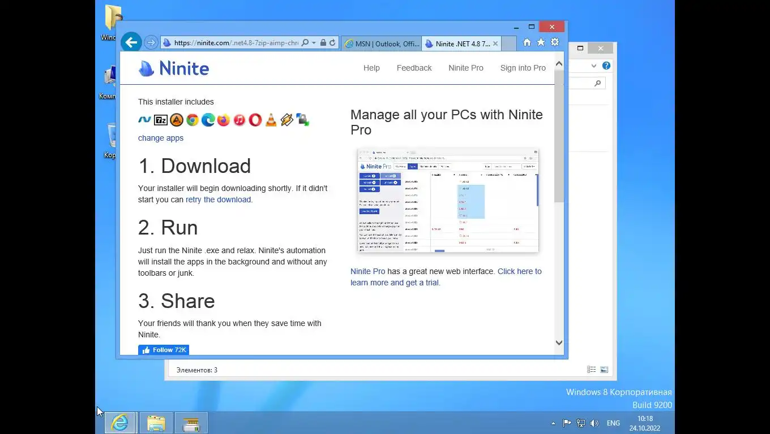The height and width of the screenshot is (434, 770).
Task: Open File Explorer from the taskbar
Action: pos(156,423)
